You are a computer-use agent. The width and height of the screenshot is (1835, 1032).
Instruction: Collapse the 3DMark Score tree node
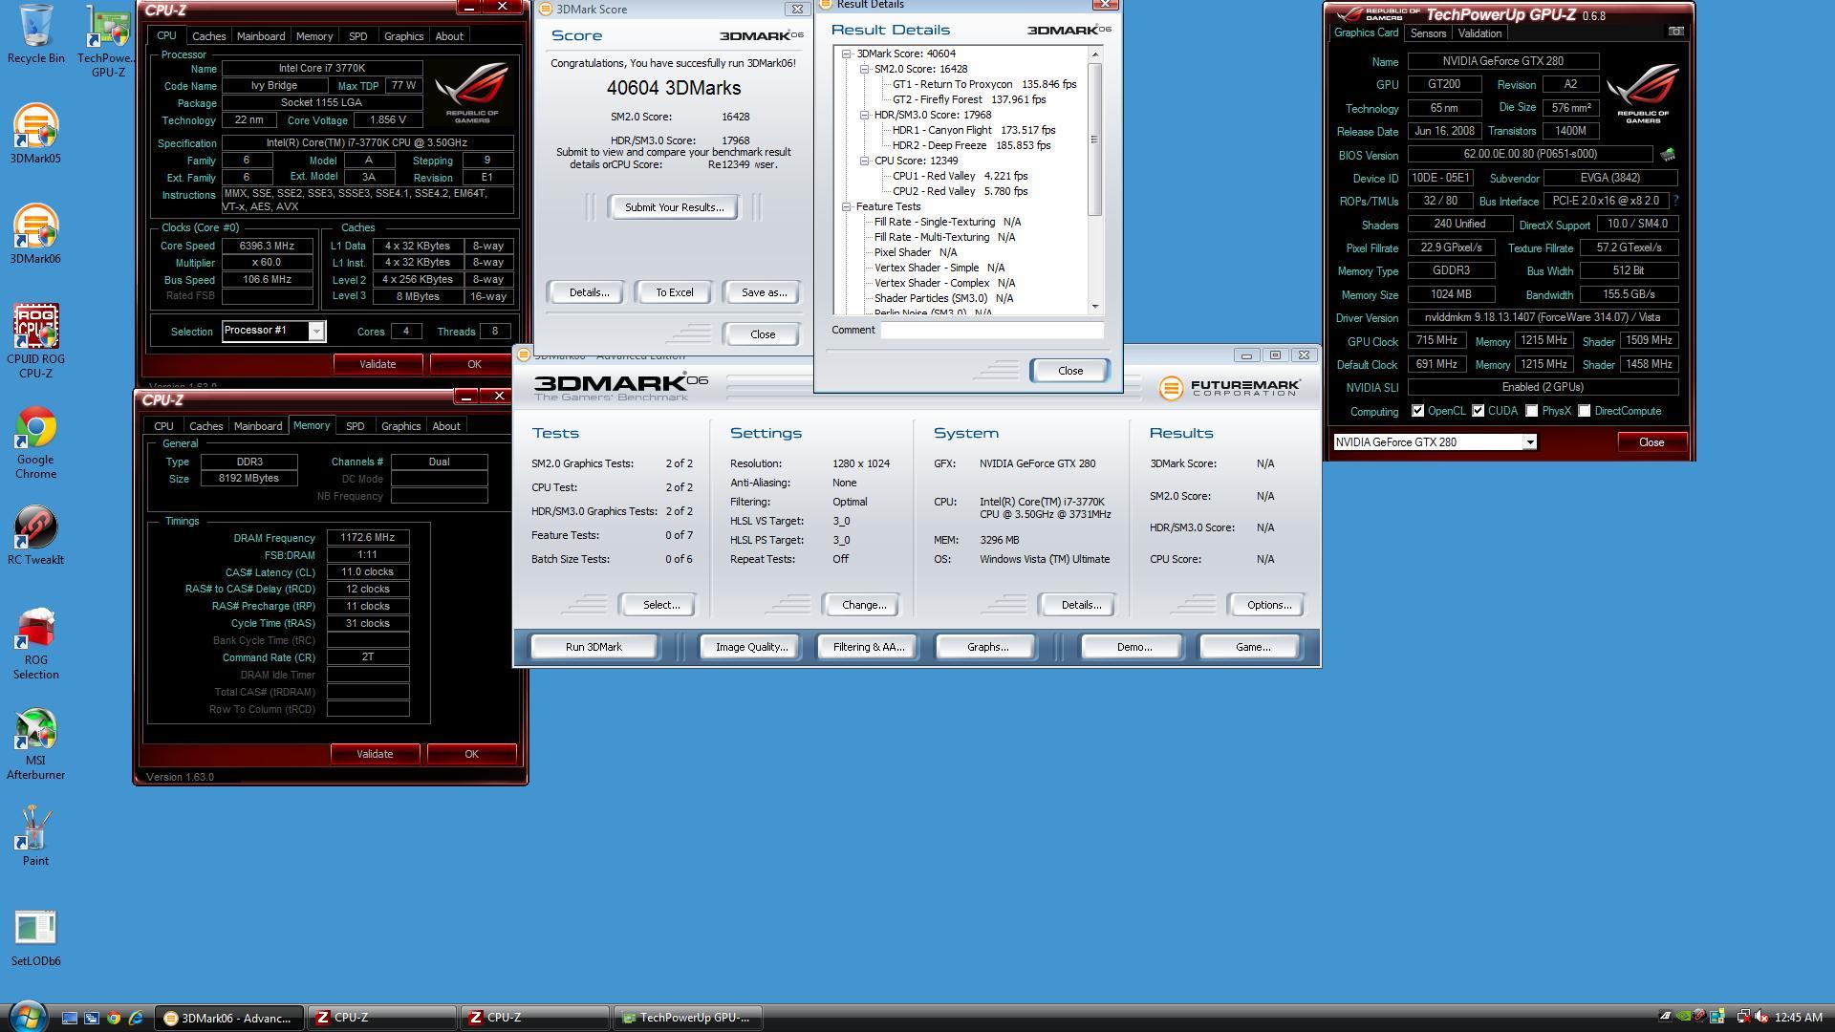coord(847,54)
